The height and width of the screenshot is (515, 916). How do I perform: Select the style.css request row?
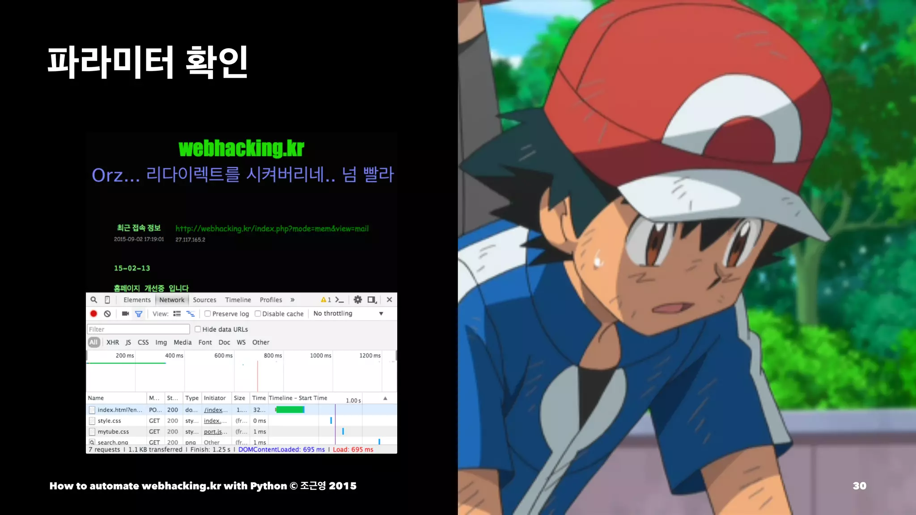click(x=242, y=421)
